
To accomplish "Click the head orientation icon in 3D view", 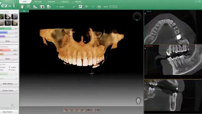I will click(138, 101).
